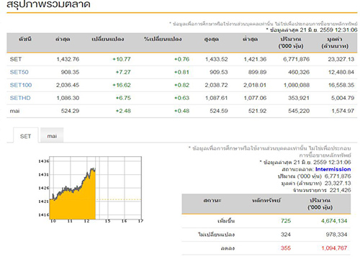Screen dimensions: 360x259
Task: Open the SET50 index link
Action: [x=19, y=72]
